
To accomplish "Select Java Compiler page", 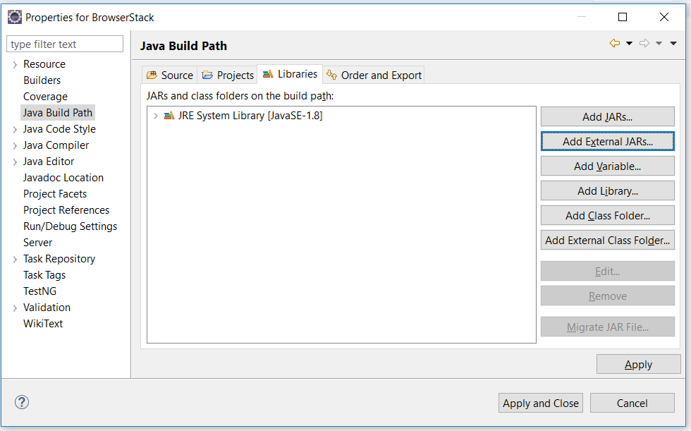I will pos(56,145).
